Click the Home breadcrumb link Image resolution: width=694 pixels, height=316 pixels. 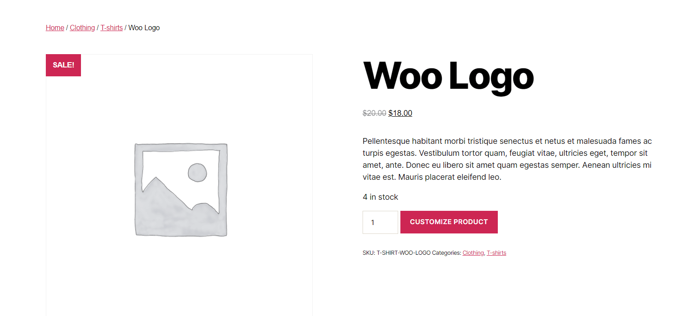point(55,28)
